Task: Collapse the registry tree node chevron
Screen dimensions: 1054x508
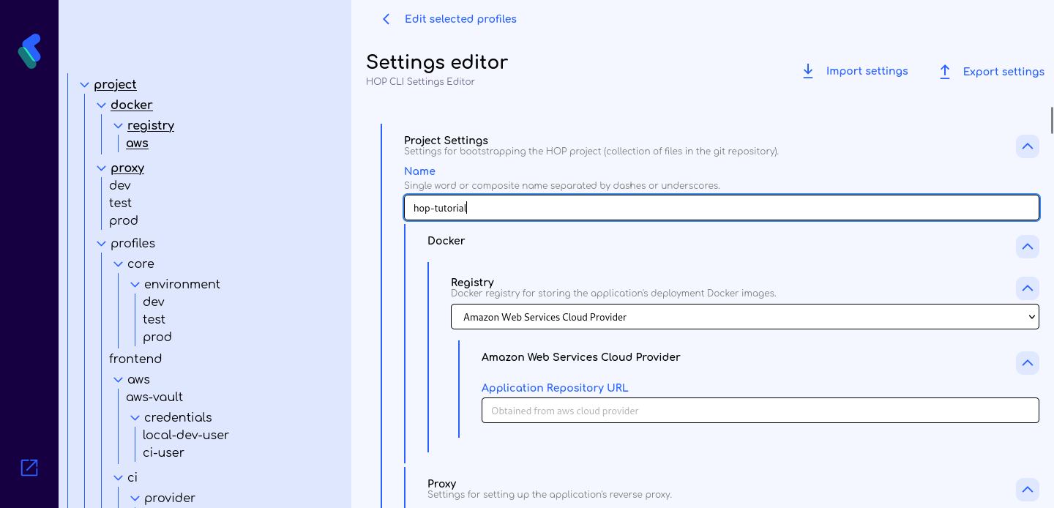Action: click(x=119, y=126)
